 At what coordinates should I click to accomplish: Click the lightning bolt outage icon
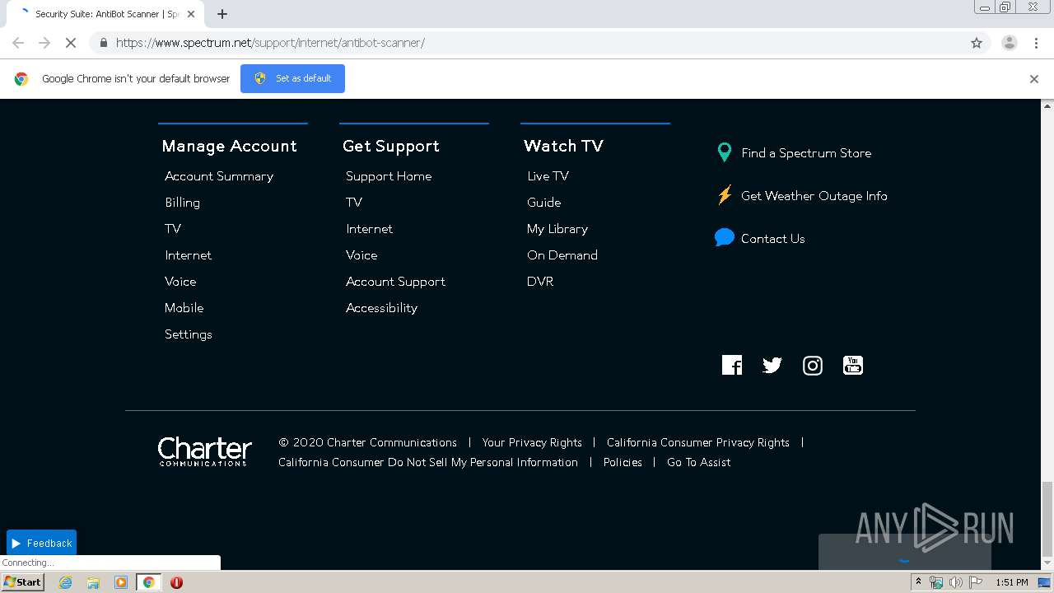click(725, 195)
